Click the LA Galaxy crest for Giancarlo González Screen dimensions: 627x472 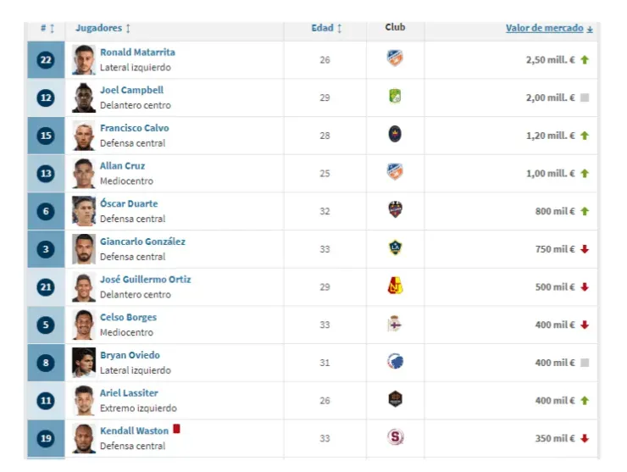coord(394,248)
